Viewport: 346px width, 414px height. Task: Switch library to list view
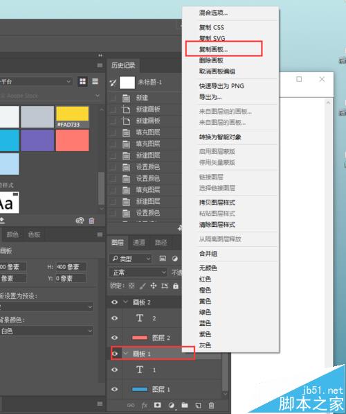pos(95,81)
